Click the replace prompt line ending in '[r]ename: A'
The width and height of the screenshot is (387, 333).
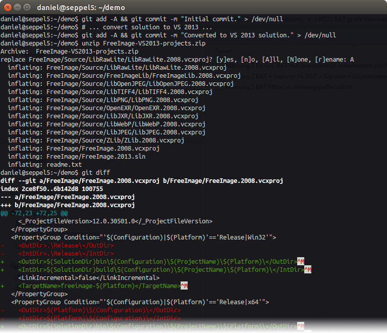click(177, 60)
